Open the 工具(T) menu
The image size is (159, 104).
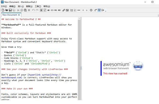click(x=38, y=6)
